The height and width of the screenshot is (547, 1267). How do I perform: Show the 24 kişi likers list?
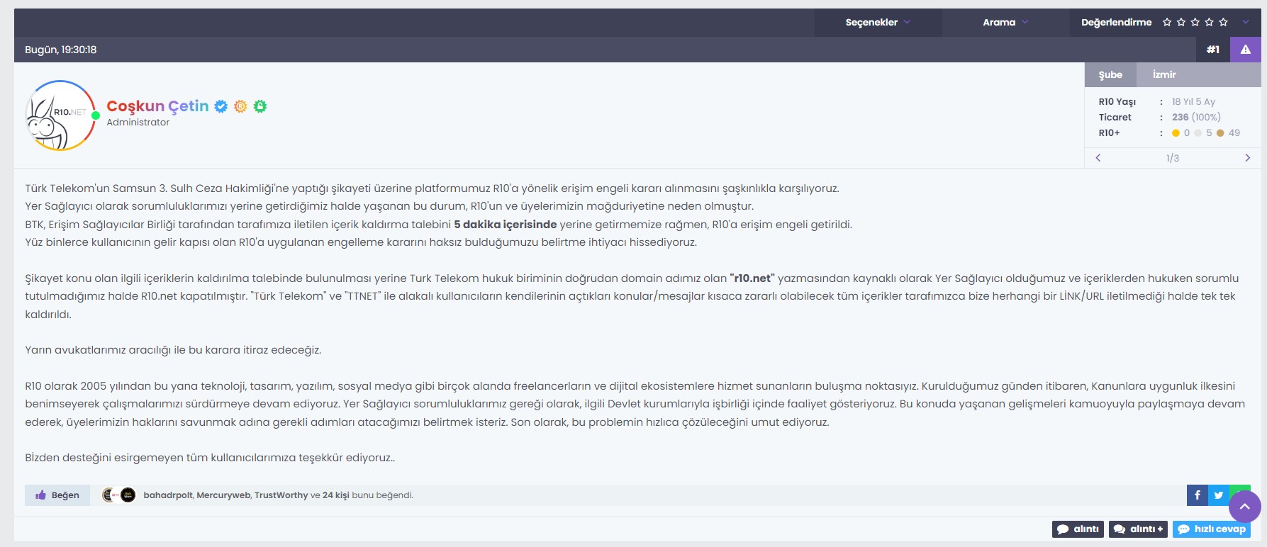point(336,495)
